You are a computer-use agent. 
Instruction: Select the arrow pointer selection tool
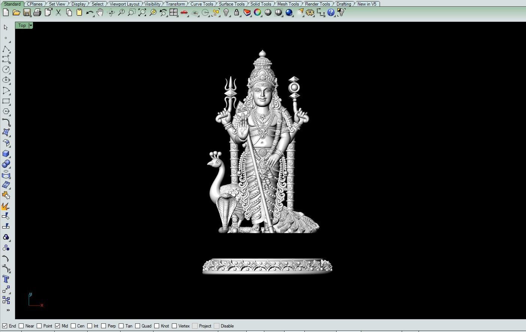[x=6, y=27]
